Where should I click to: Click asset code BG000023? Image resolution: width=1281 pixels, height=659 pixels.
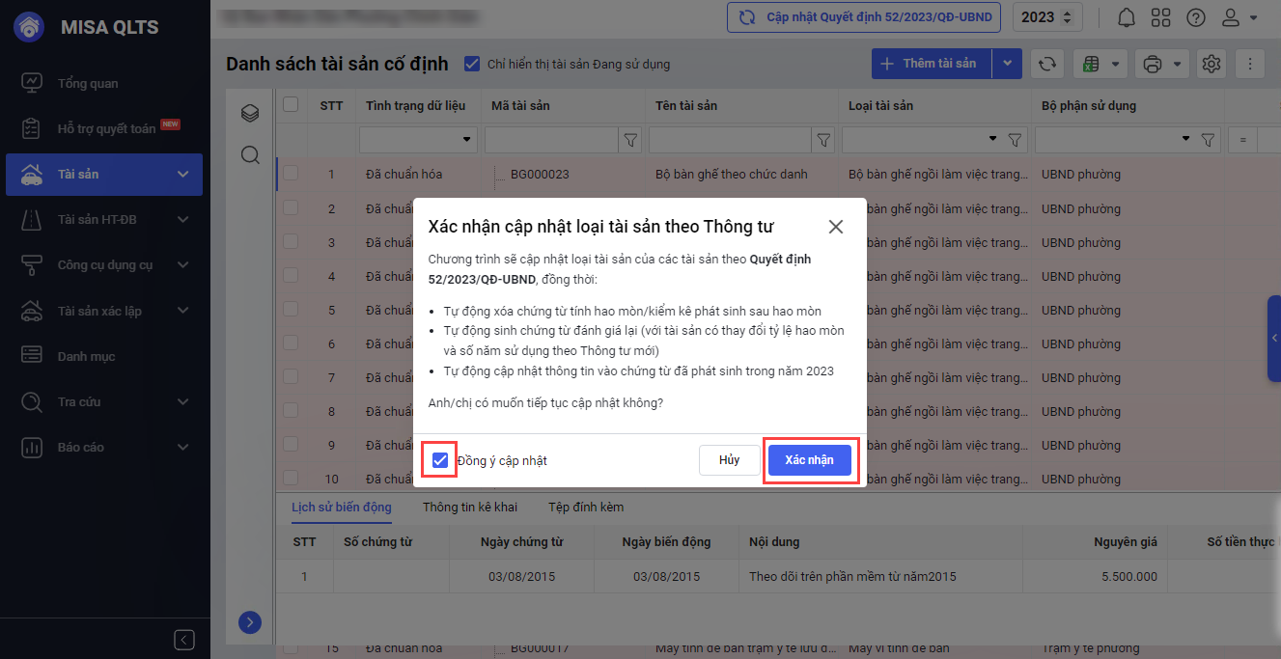click(x=540, y=175)
